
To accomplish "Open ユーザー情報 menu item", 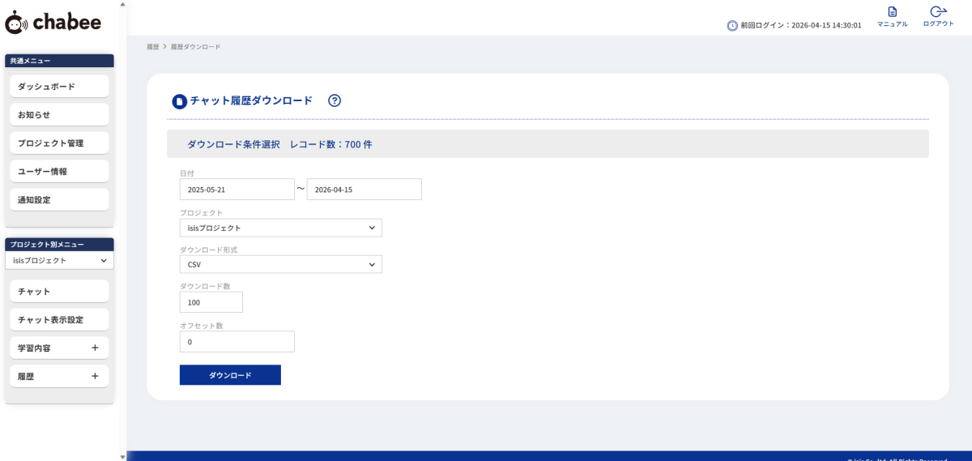I will (x=59, y=172).
